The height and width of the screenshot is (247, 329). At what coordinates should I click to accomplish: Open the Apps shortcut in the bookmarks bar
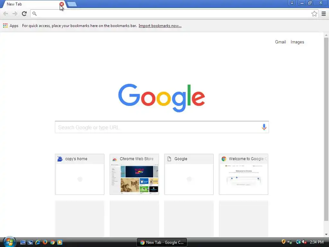(x=11, y=26)
